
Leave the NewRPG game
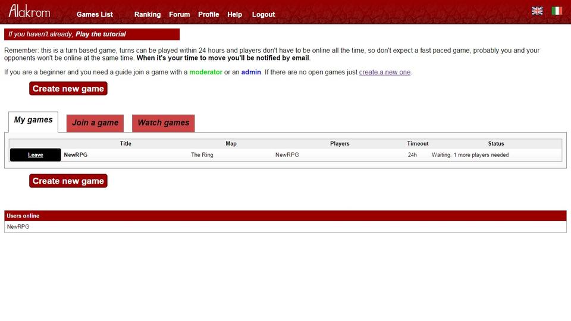tap(36, 155)
